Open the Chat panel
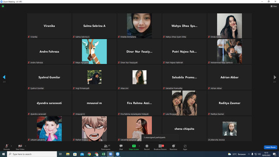 pyautogui.click(x=121, y=147)
